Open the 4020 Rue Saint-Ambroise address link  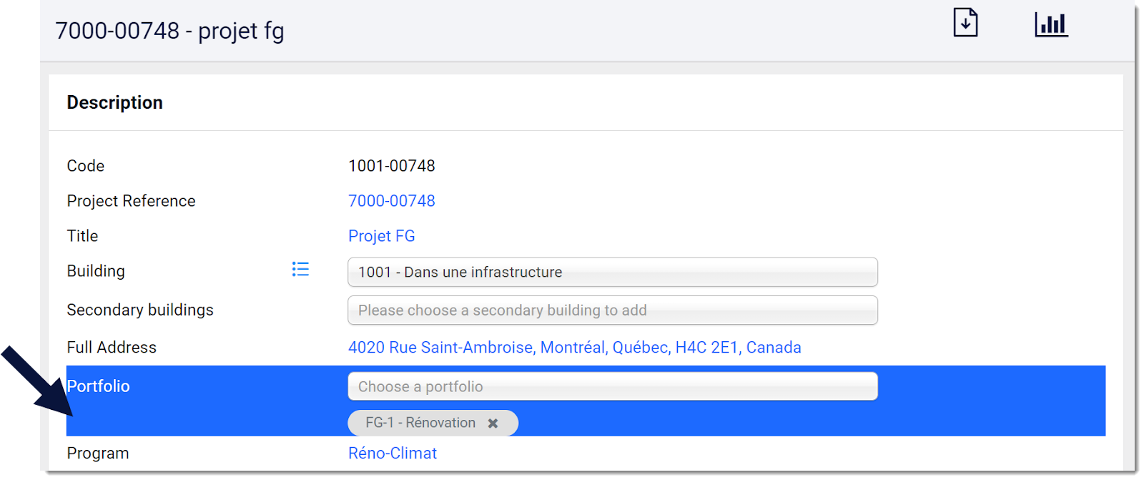click(575, 348)
